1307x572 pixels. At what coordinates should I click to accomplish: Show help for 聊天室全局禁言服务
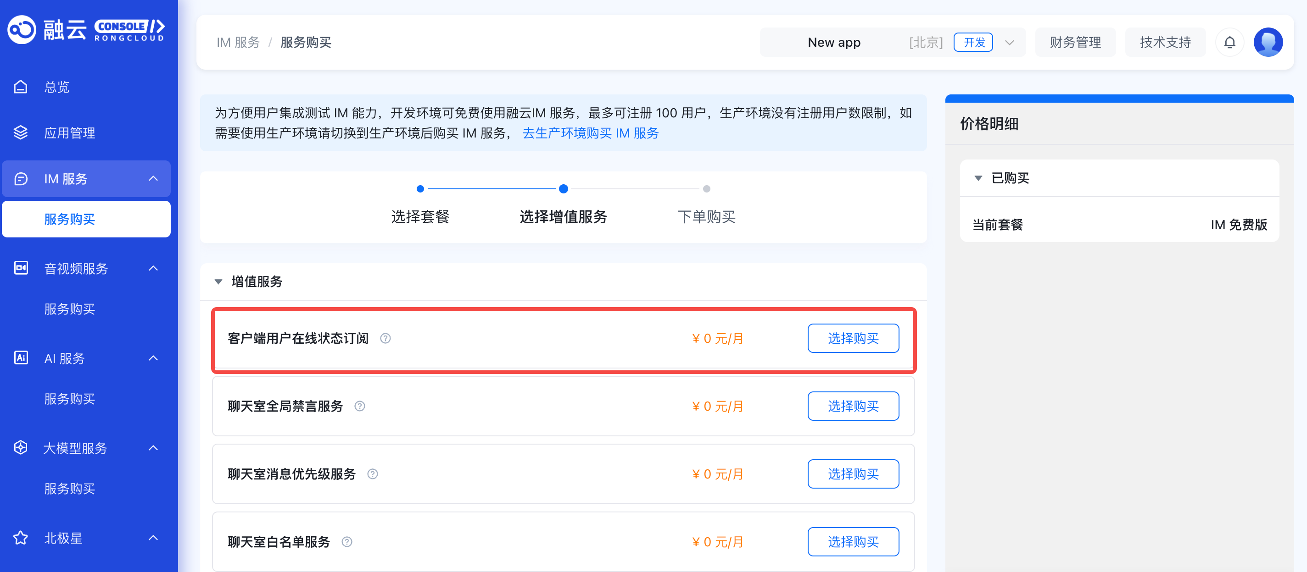click(360, 407)
